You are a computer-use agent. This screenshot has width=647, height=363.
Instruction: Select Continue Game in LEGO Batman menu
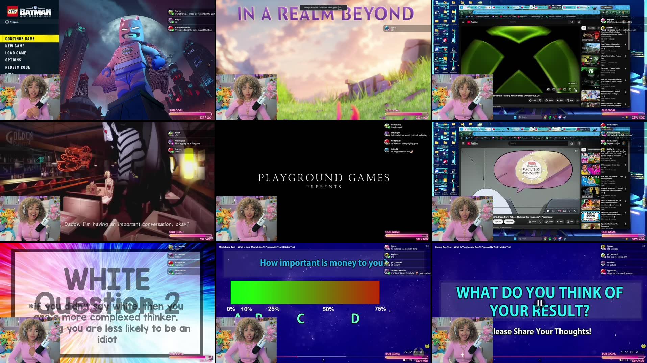29,39
